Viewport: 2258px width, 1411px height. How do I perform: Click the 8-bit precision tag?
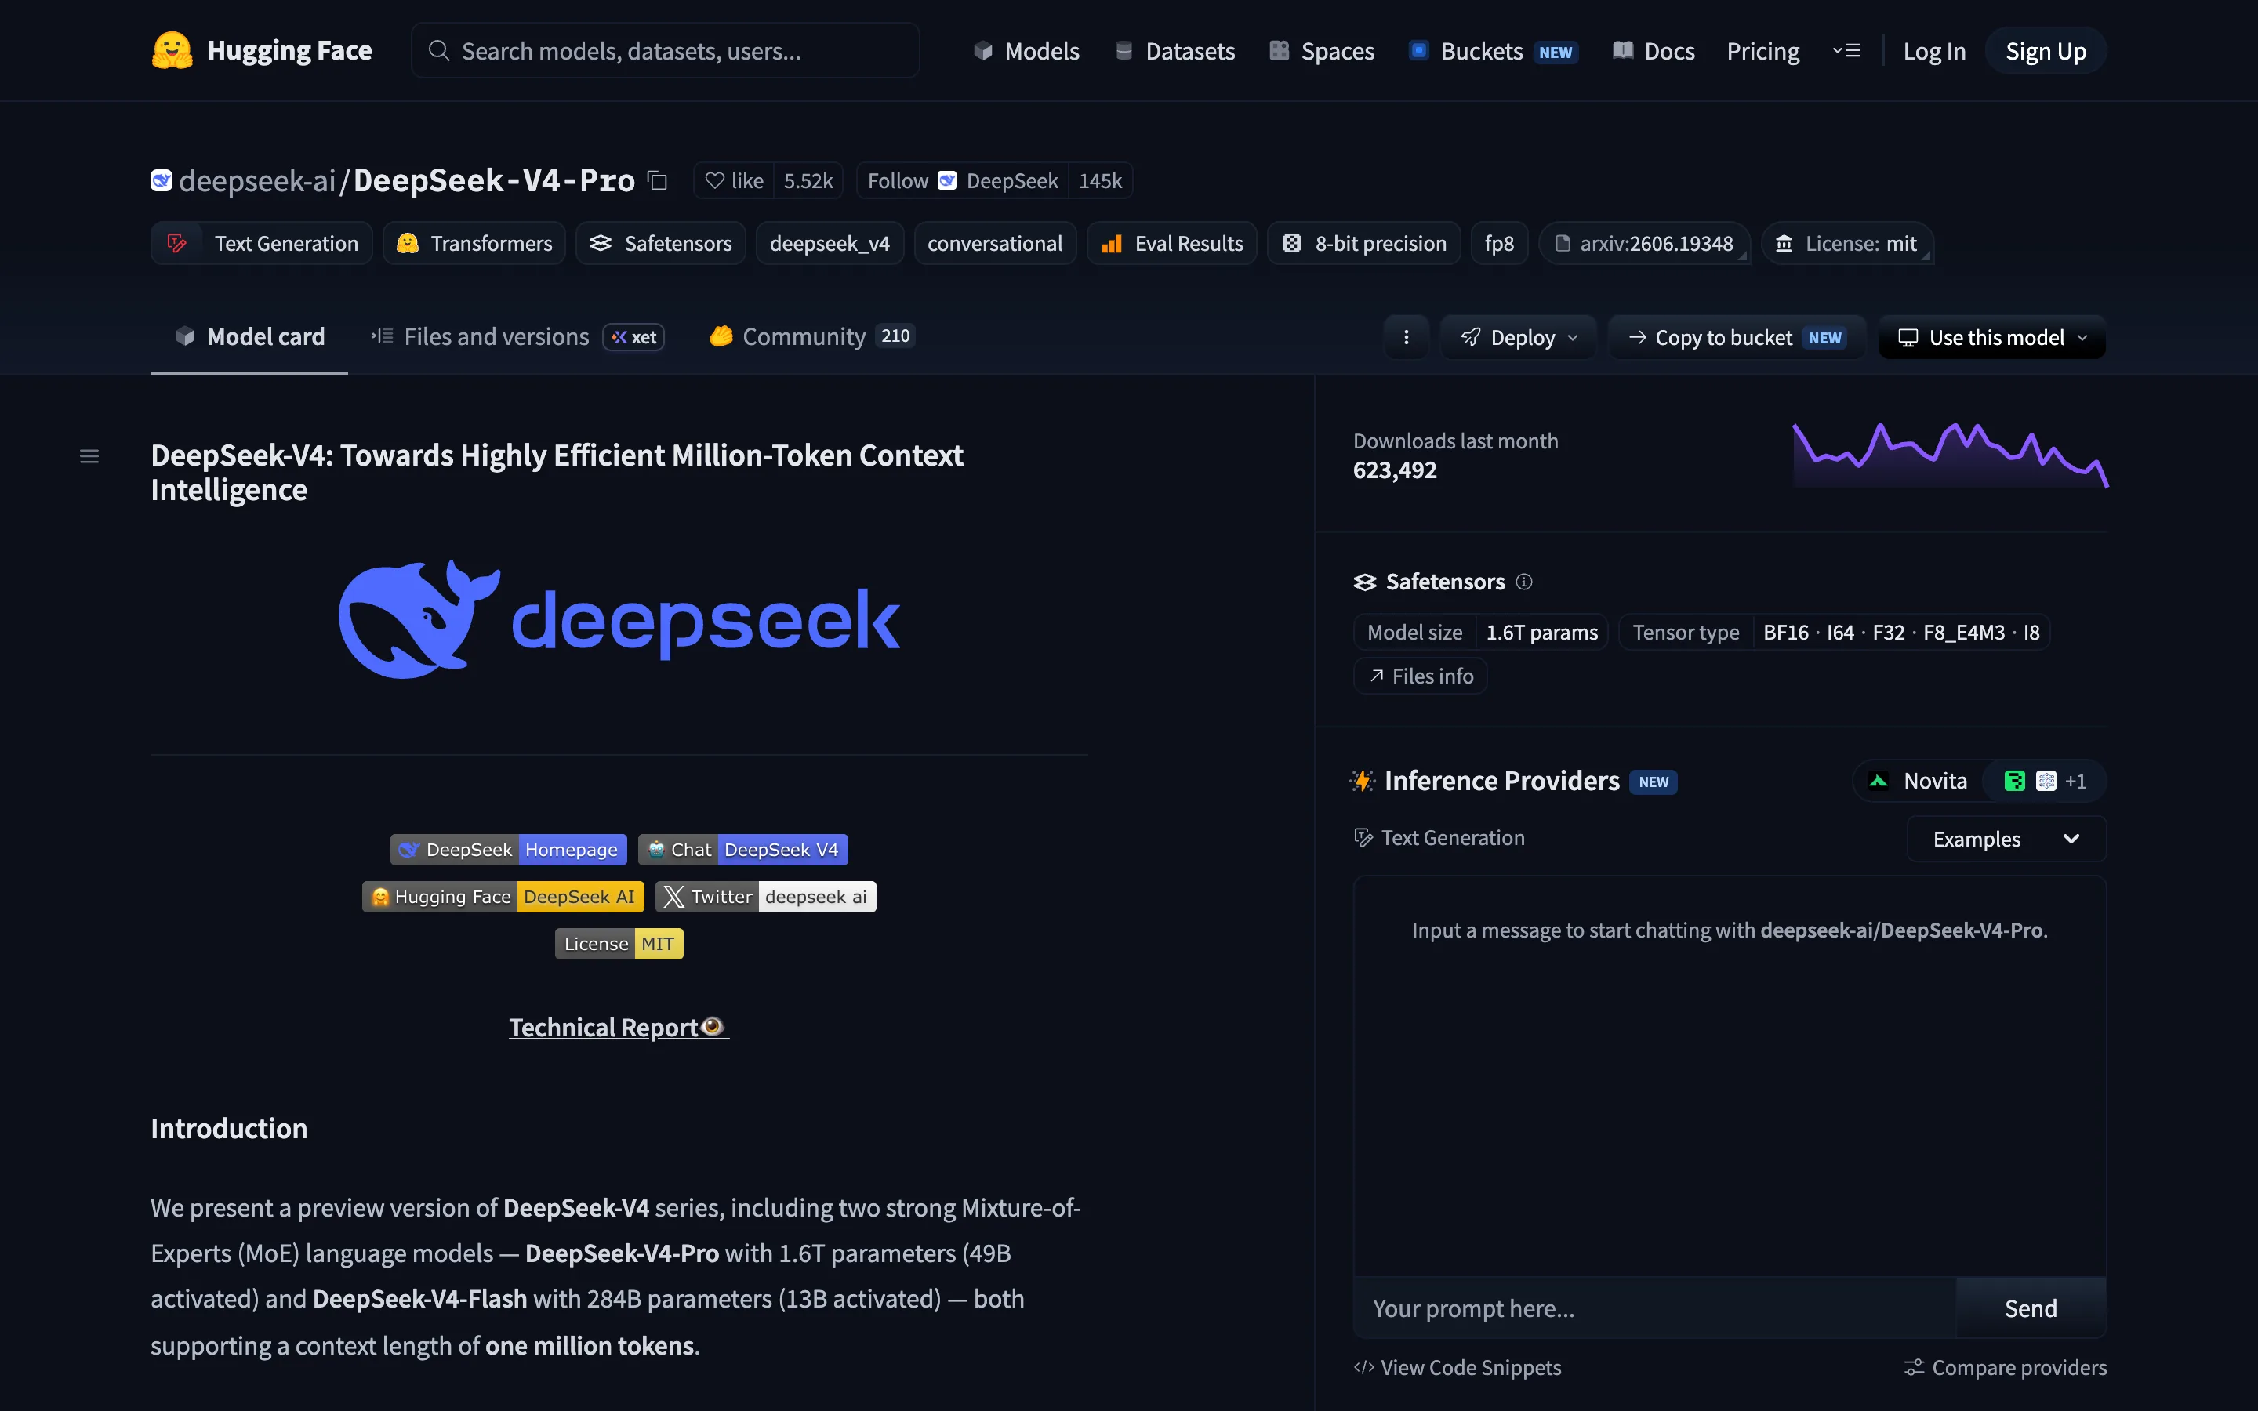(x=1363, y=244)
